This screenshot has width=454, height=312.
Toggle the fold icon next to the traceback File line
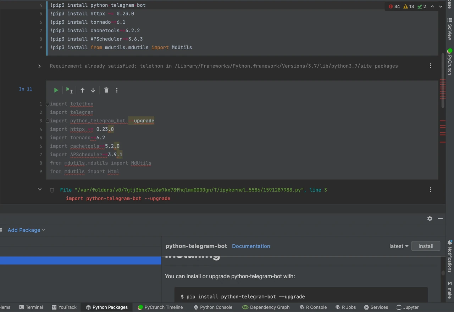(x=52, y=190)
